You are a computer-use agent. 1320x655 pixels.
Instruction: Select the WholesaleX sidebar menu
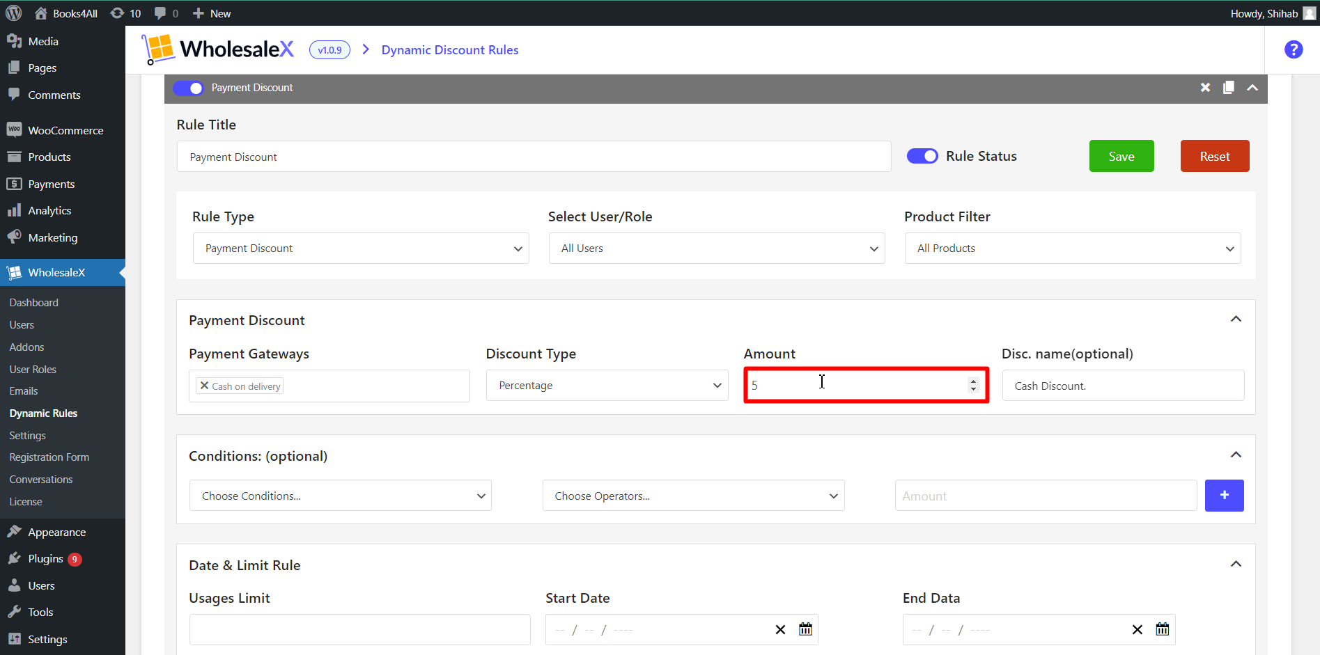pyautogui.click(x=63, y=272)
